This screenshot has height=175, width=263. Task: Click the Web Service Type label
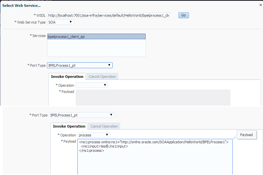(31, 22)
